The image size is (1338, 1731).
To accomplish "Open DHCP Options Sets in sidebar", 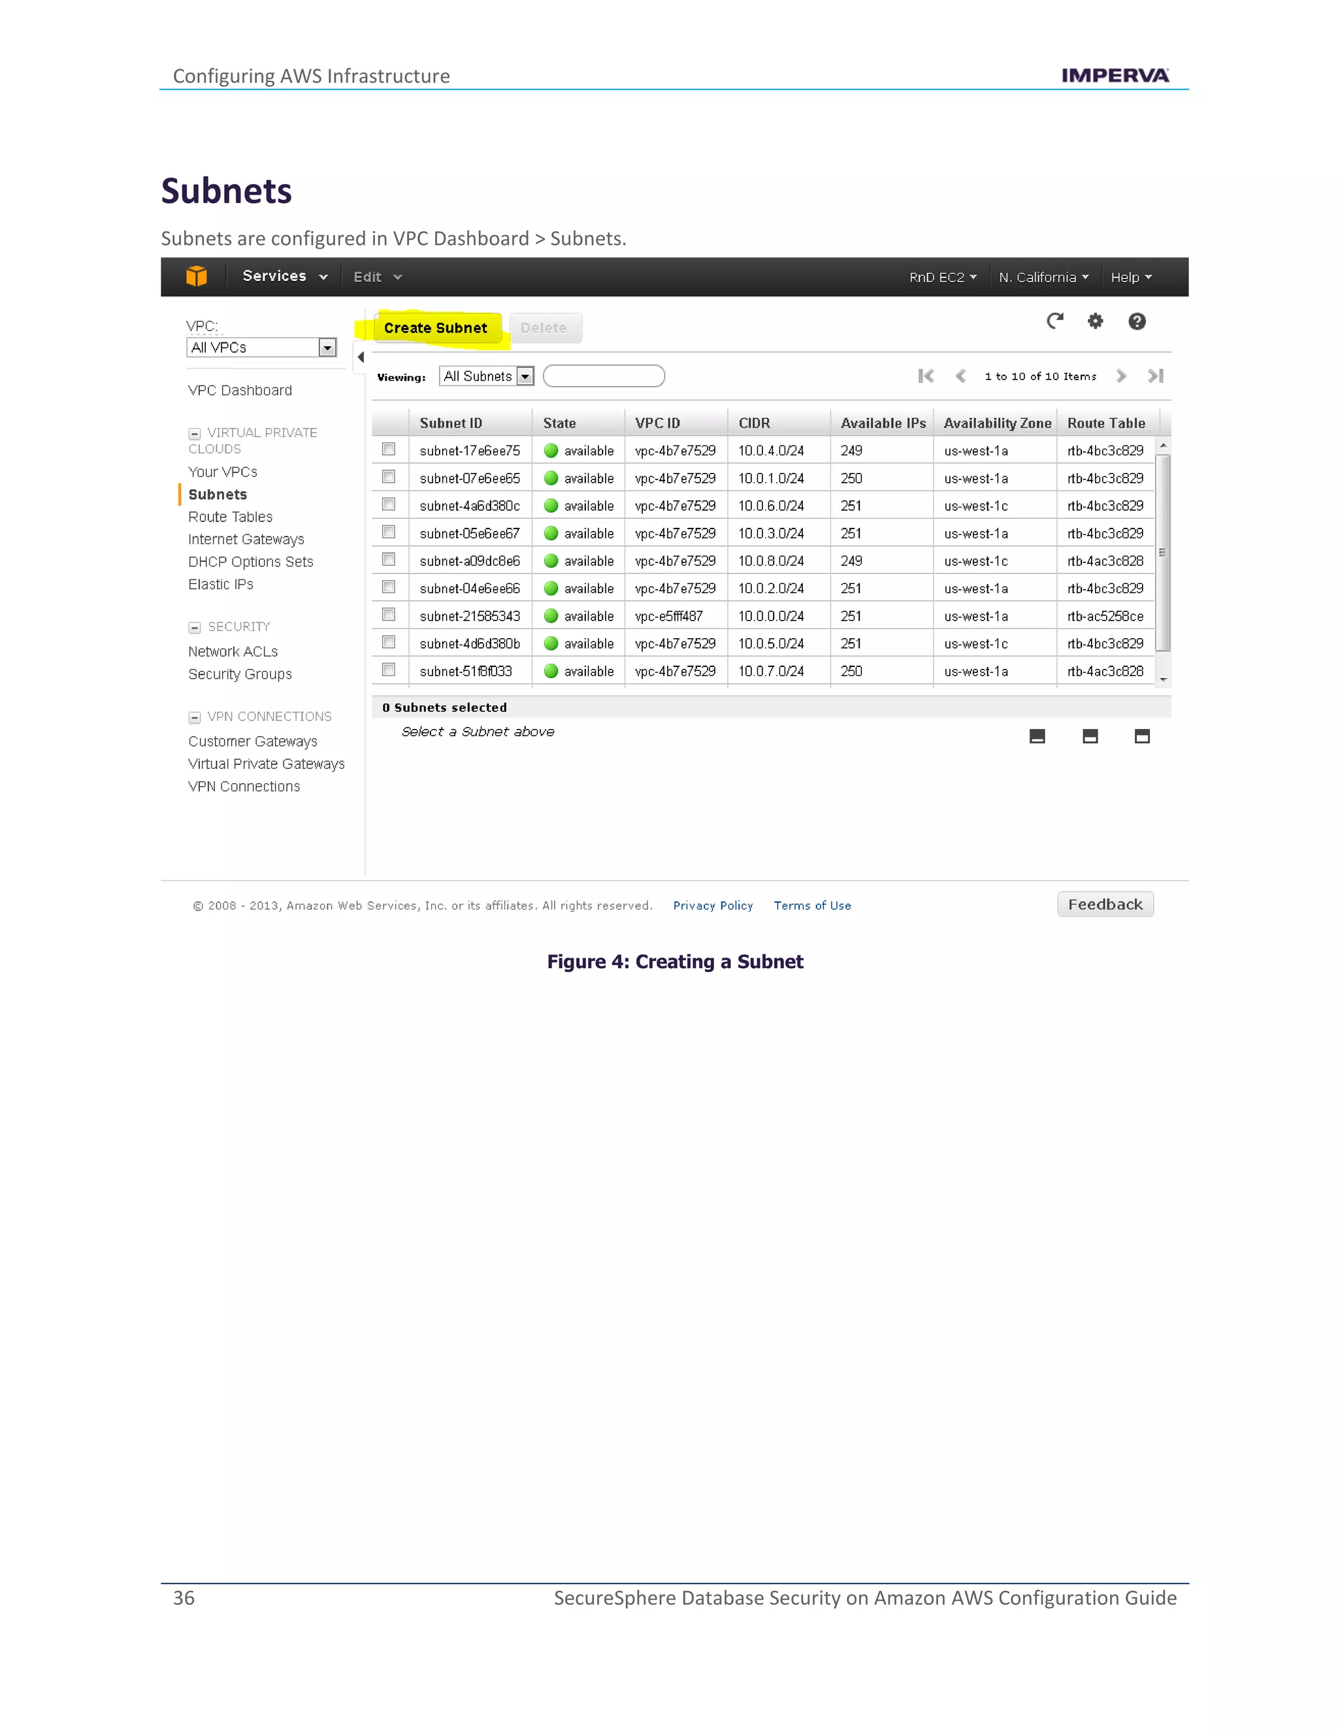I will pyautogui.click(x=252, y=562).
